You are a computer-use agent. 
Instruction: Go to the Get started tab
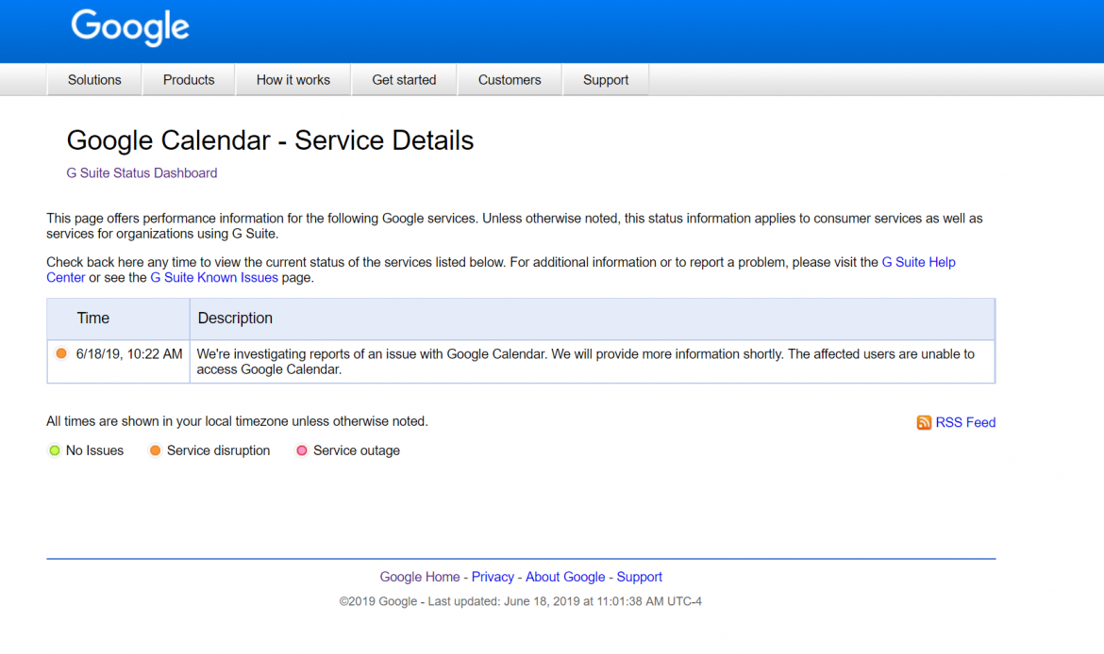[x=404, y=80]
